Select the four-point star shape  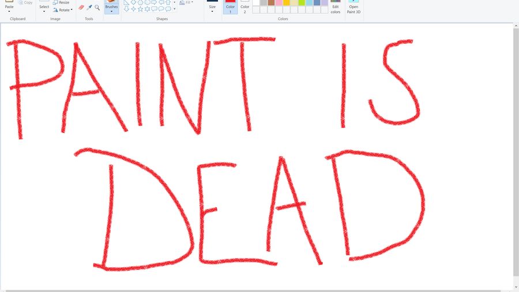point(133,9)
